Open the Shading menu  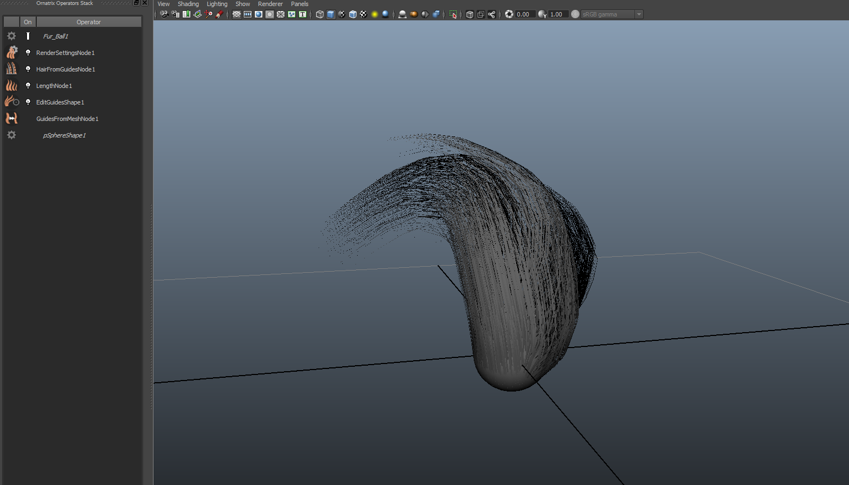[188, 4]
